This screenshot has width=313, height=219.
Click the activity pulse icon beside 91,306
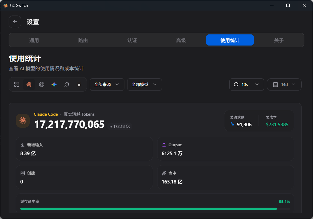point(232,124)
